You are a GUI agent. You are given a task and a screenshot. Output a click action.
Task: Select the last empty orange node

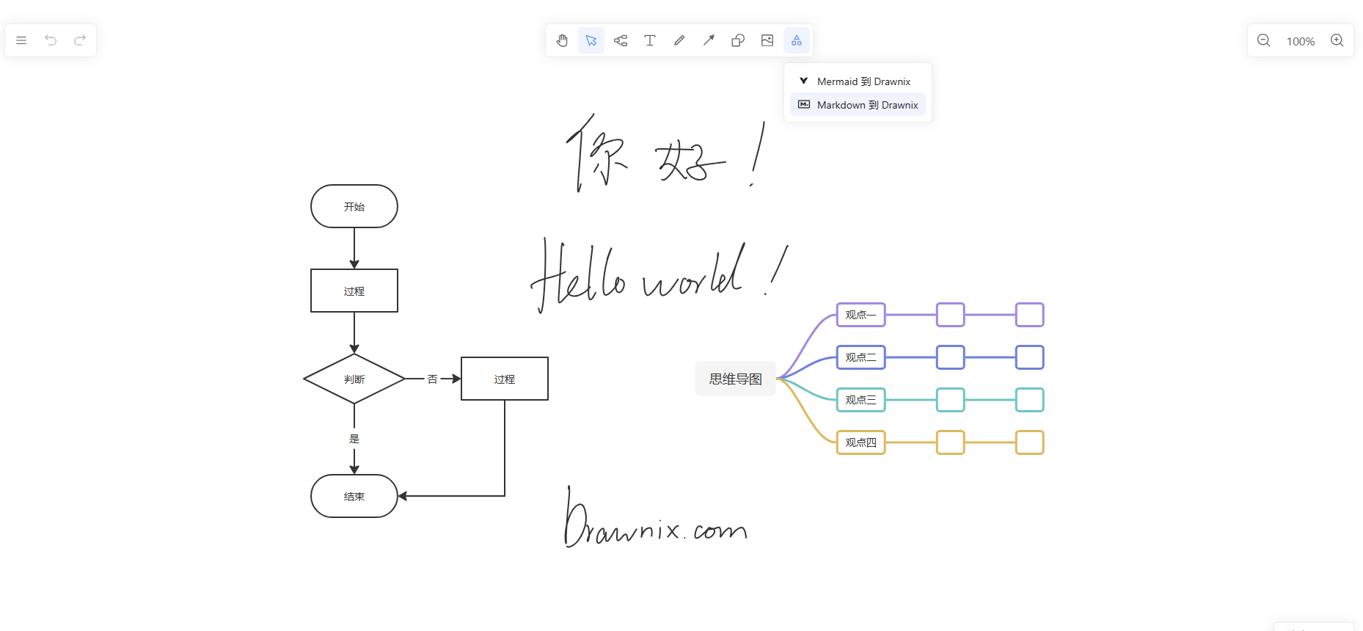[1030, 442]
